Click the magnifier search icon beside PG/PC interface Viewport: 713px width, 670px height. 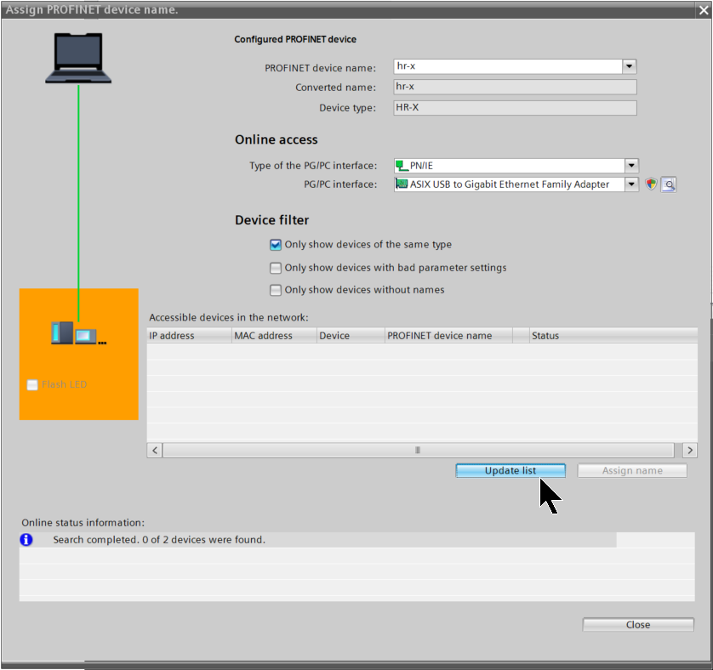[669, 185]
